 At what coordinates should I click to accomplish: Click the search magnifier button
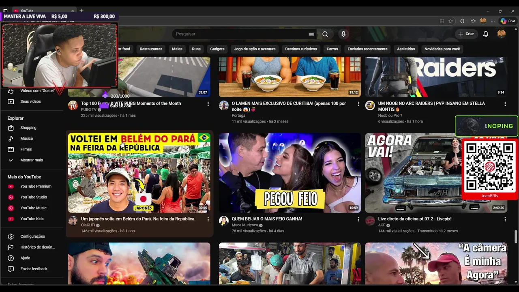[x=325, y=34]
